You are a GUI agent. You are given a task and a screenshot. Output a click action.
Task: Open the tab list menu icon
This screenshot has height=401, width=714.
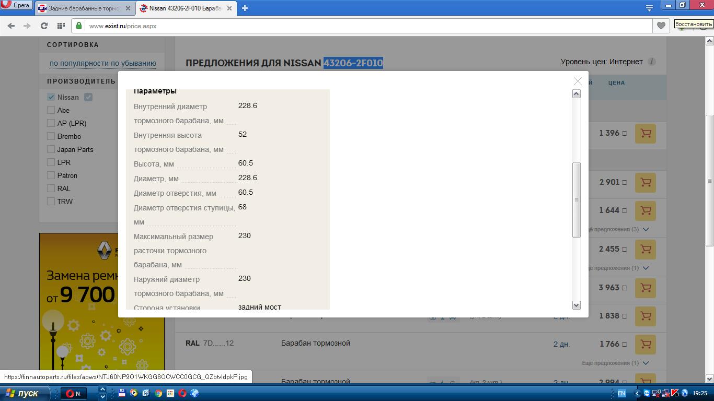pyautogui.click(x=649, y=8)
